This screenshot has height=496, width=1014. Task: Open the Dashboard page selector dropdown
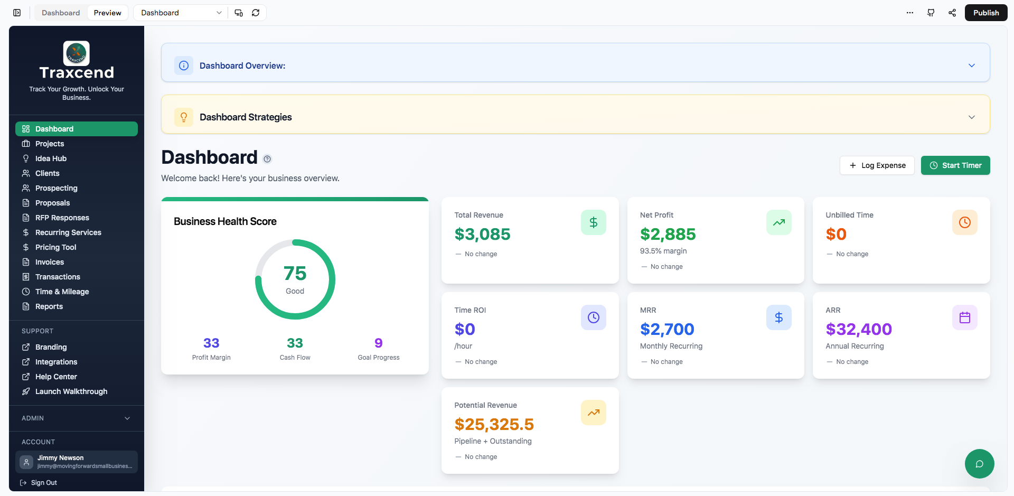(181, 13)
